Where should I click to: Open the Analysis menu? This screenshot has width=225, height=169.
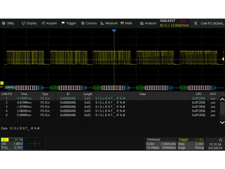point(148,23)
